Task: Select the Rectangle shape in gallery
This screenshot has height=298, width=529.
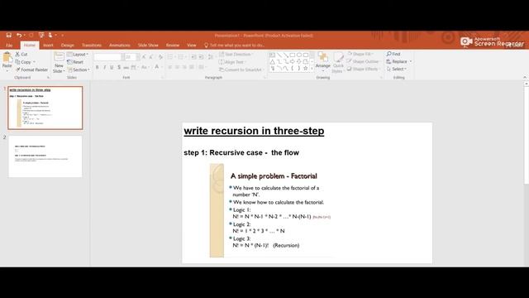Action: pos(293,55)
